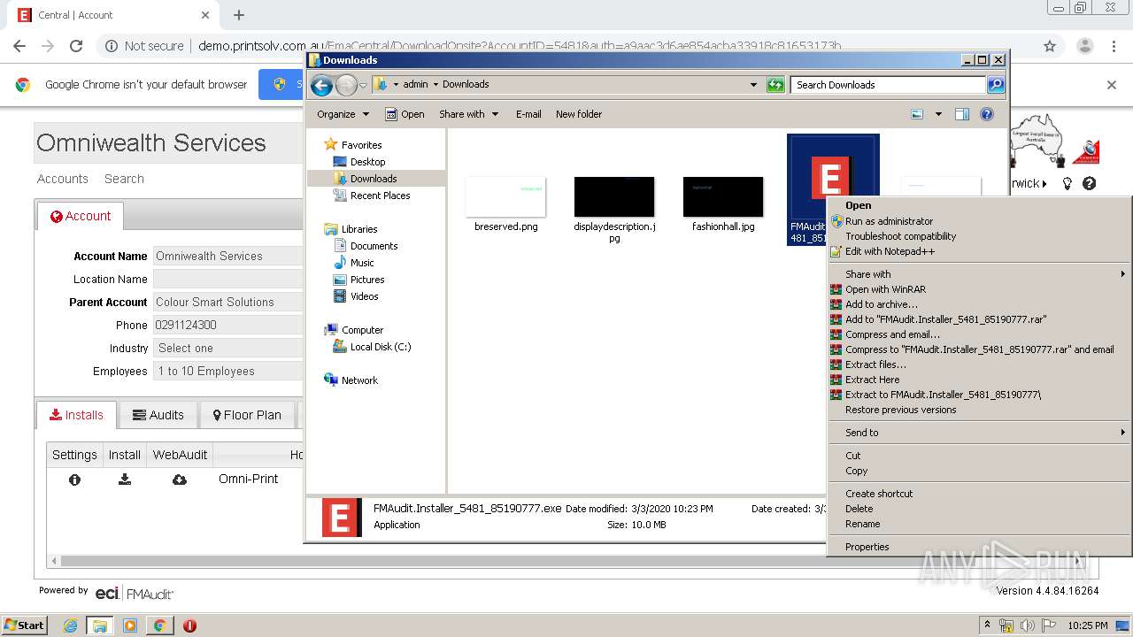
Task: Select Local Disk (C:) in sidebar
Action: (371, 347)
